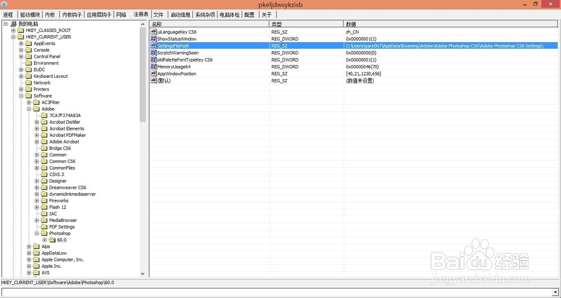561x298 pixels.
Task: Click the SettingsFilePath string value icon
Action: tap(154, 46)
